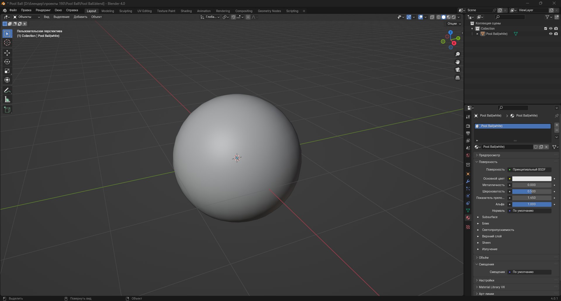The height and width of the screenshot is (301, 561).
Task: Hide Pool Ball(white) in outliner viewport
Action: [551, 34]
